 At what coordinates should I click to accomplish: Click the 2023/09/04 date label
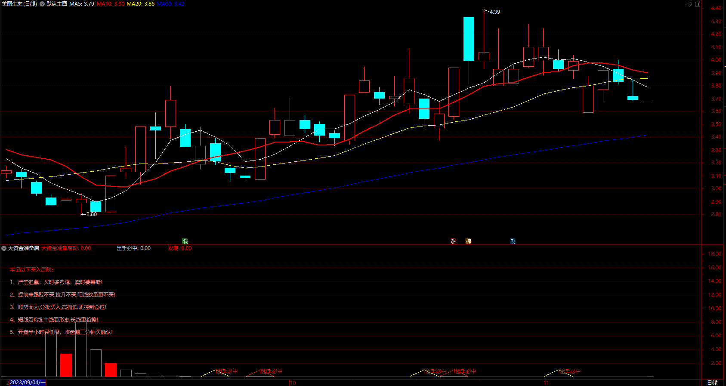(x=28, y=383)
